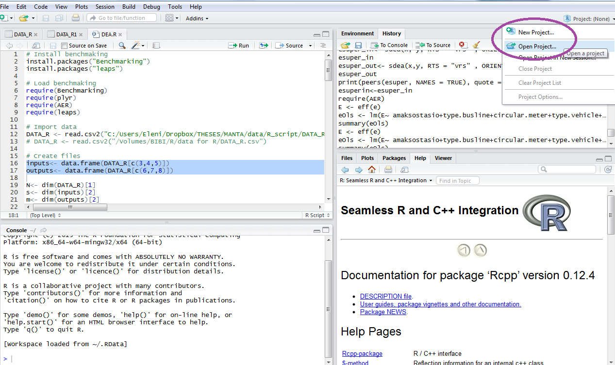615x365 pixels.
Task: Click the Re-run previous code region icon
Action: 264,46
